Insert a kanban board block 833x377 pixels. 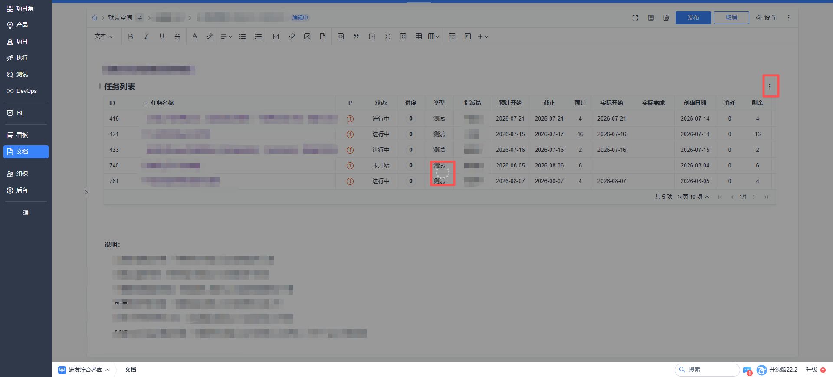468,36
